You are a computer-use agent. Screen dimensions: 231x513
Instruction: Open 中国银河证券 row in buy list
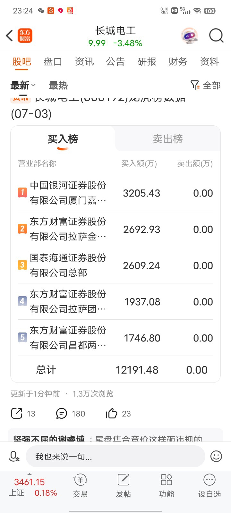coord(116,193)
